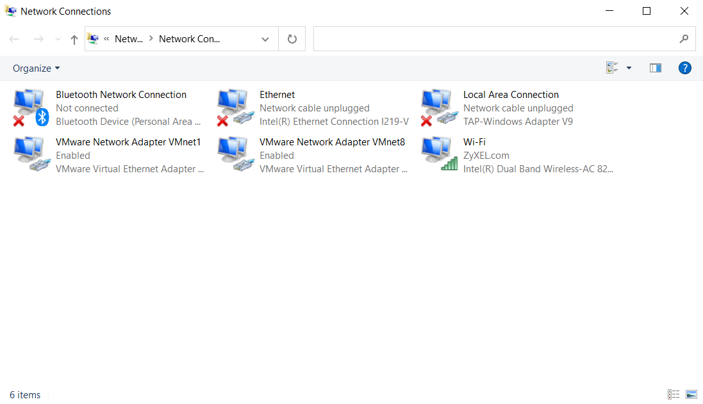The width and height of the screenshot is (703, 404).
Task: Maximize the Network Connections window
Action: [647, 11]
